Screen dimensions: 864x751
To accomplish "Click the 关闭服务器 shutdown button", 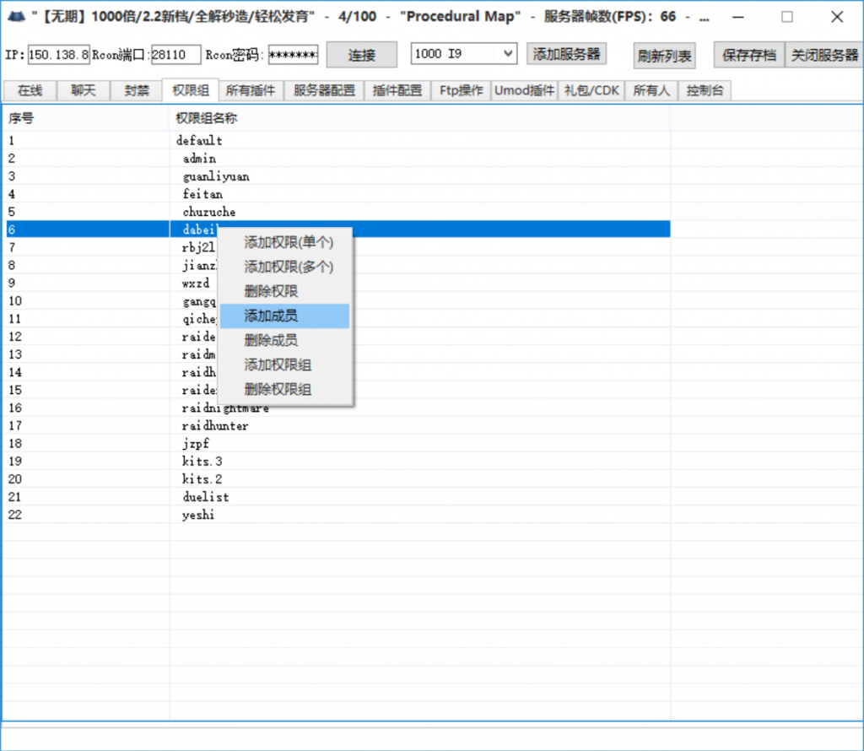I will coord(823,55).
